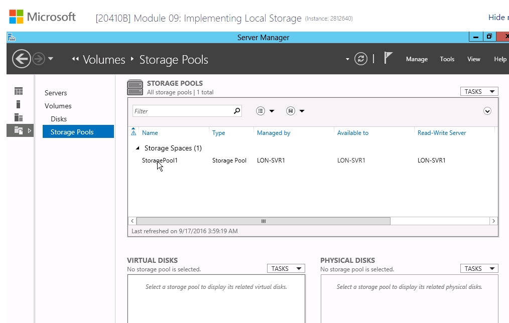Screen dimensions: 509x323
Task: Open the dropdown arrow left of refresh
Action: [347, 59]
